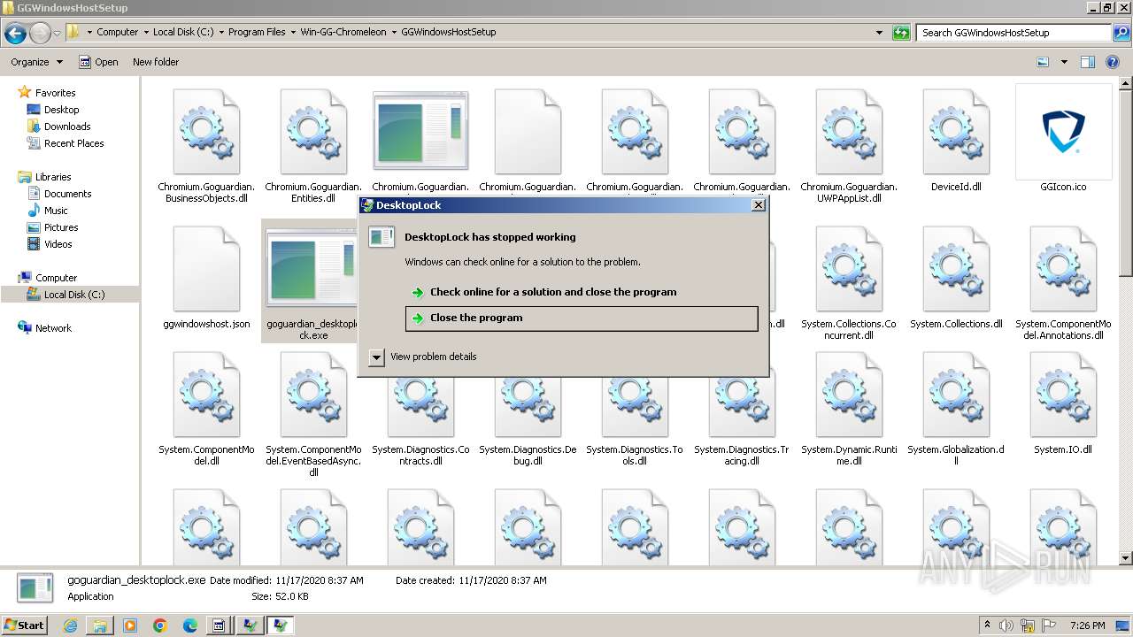Click the file list scrollbar down arrow
Image resolution: width=1133 pixels, height=637 pixels.
1126,558
